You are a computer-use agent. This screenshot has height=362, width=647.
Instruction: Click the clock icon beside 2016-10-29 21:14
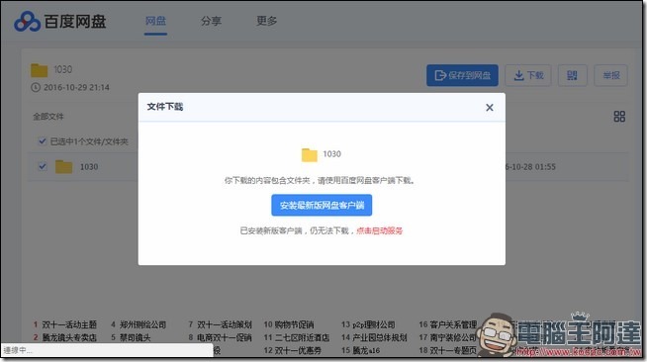36,87
